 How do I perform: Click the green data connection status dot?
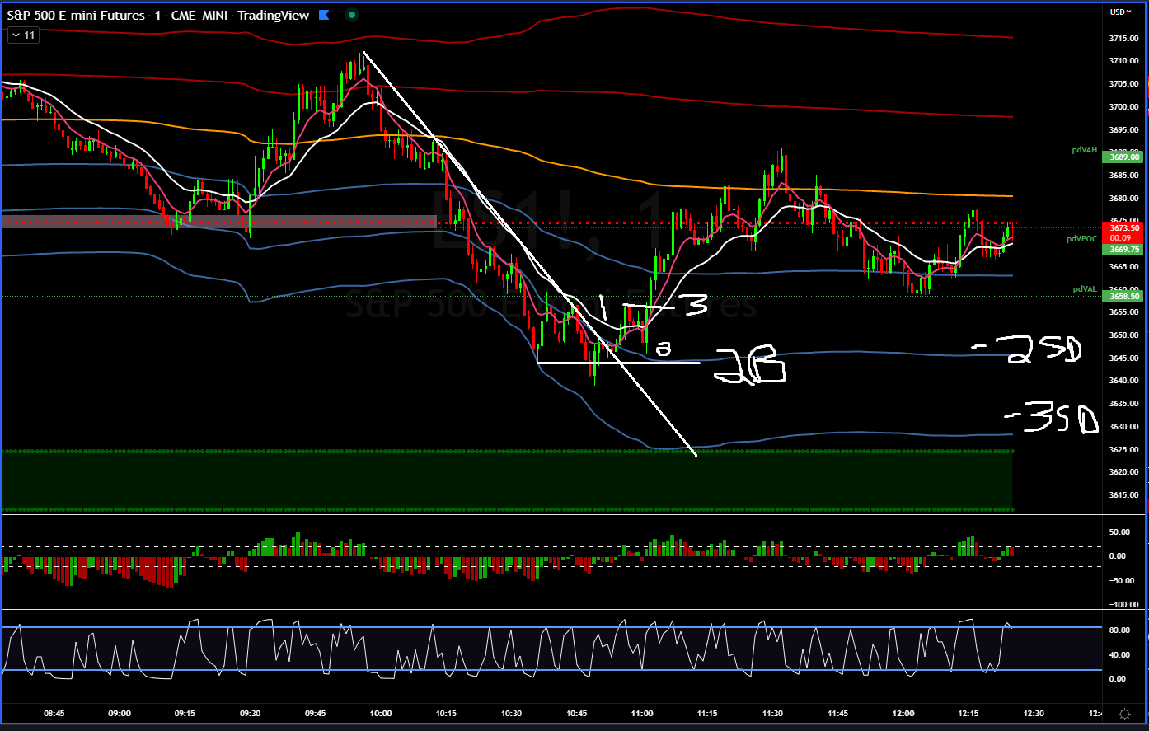click(x=351, y=15)
